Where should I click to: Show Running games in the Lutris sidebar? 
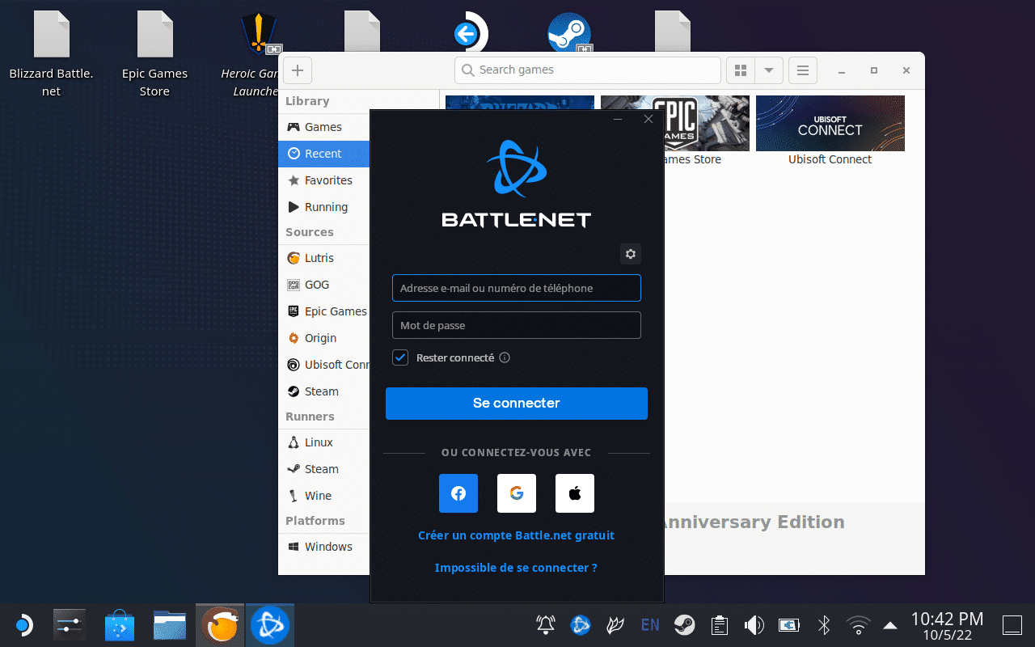point(323,207)
